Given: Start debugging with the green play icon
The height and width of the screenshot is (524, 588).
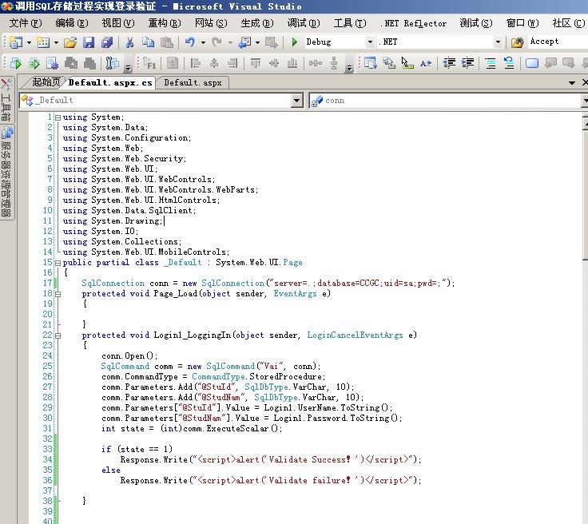Looking at the screenshot, I should pos(295,42).
